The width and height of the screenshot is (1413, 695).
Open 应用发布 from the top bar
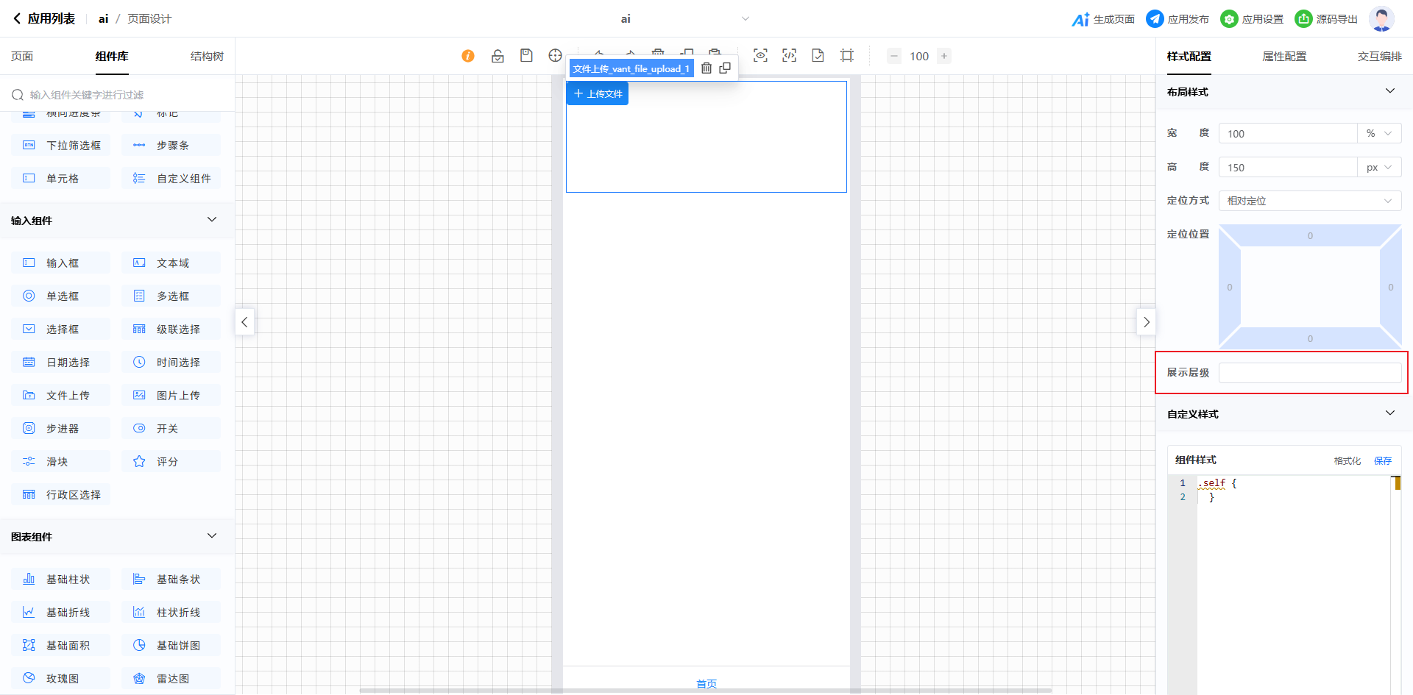tap(1177, 19)
